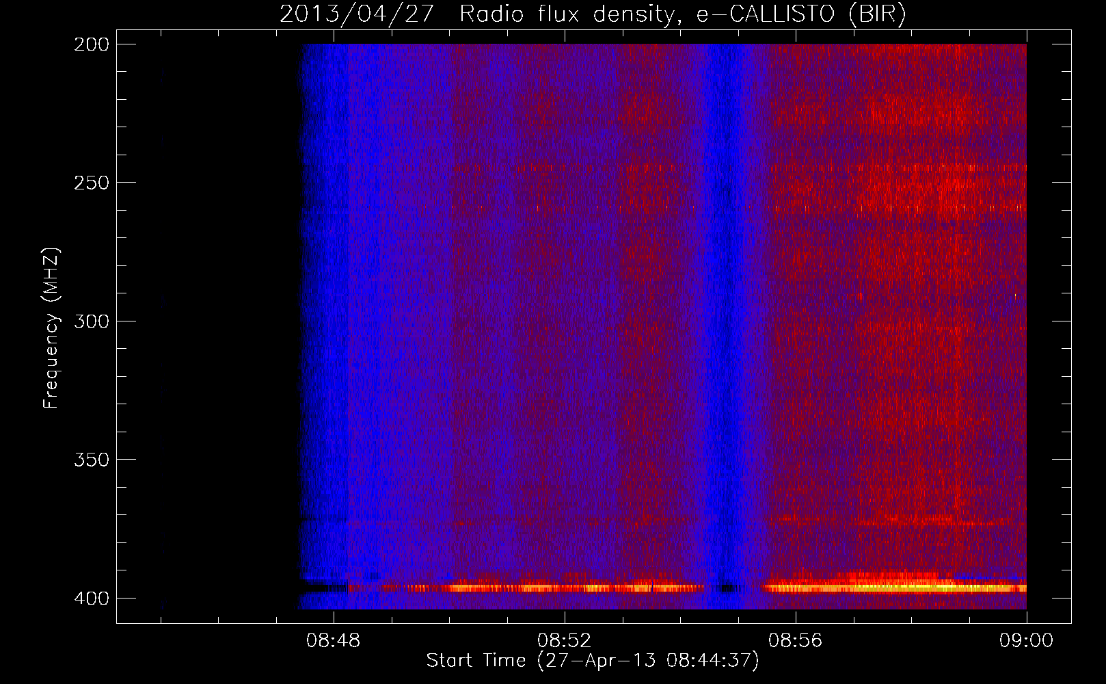Click the '09:00' time tick label
This screenshot has width=1106, height=684.
(x=1026, y=641)
